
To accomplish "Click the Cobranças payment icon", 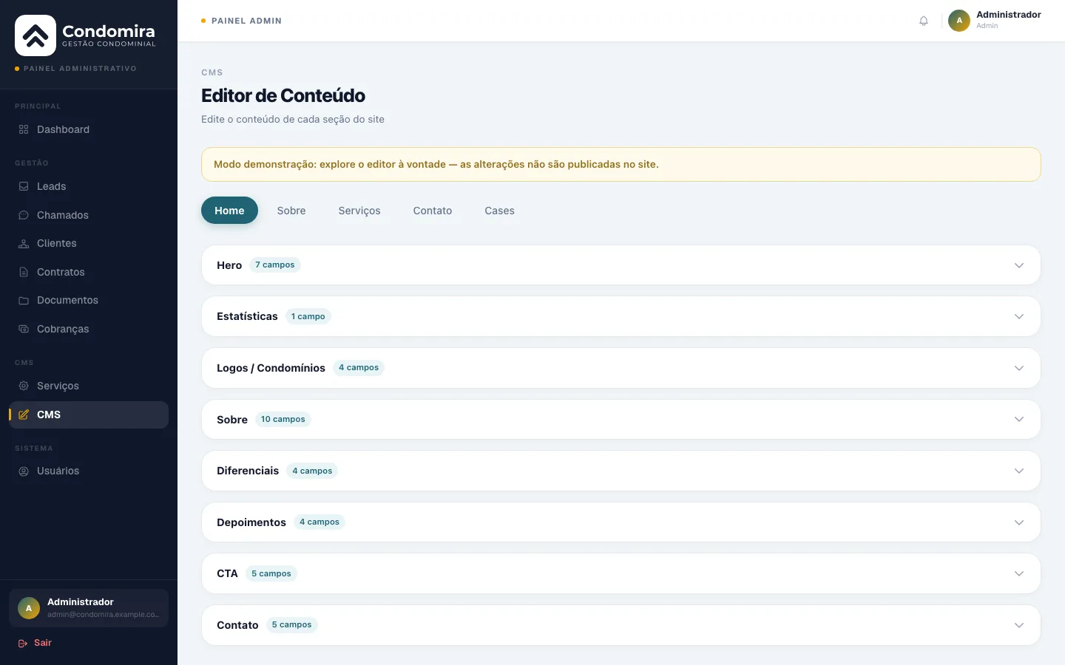I will point(24,329).
